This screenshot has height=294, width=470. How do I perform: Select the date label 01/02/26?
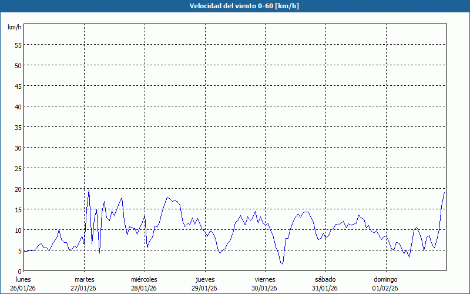385,288
